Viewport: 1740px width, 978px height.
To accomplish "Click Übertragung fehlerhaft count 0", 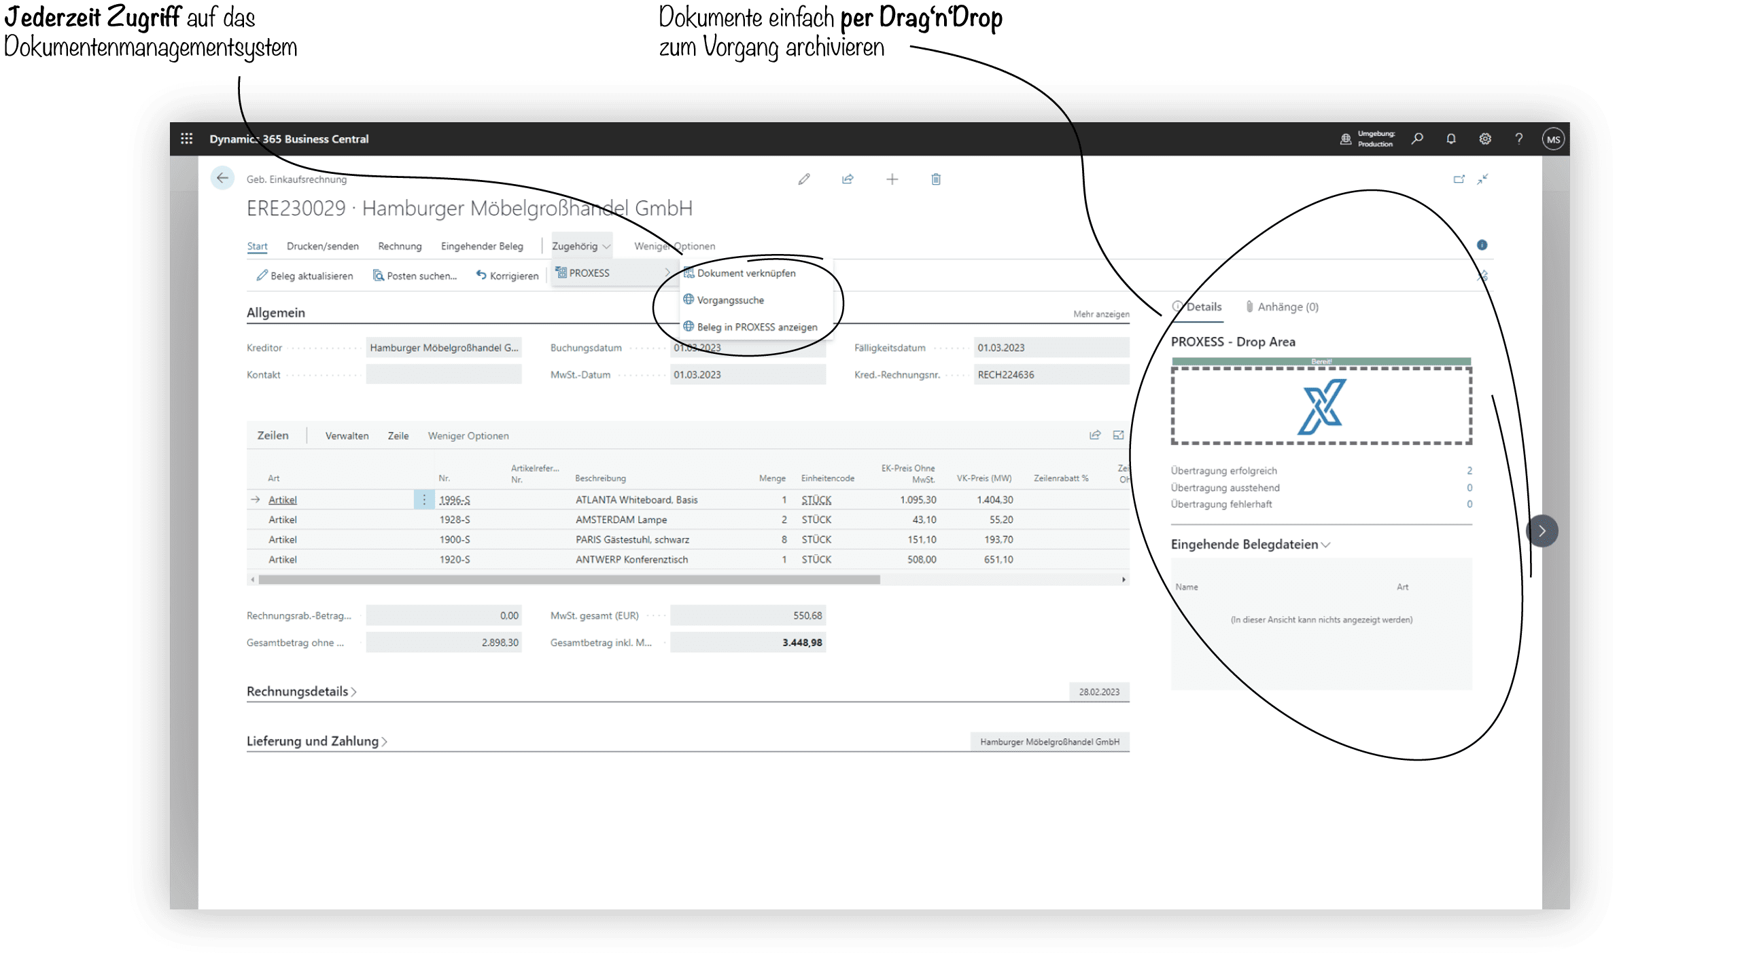I will pyautogui.click(x=1469, y=504).
